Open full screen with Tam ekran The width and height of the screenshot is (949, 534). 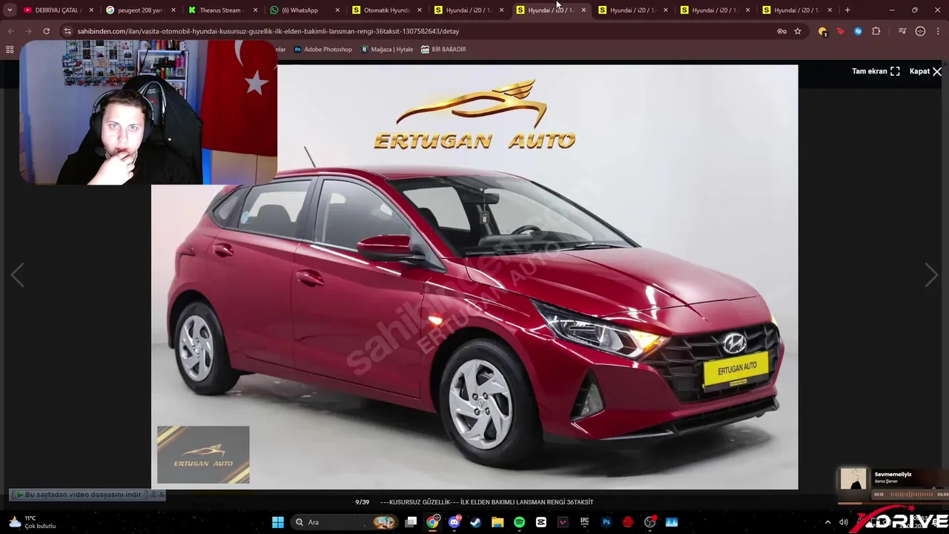pos(876,71)
